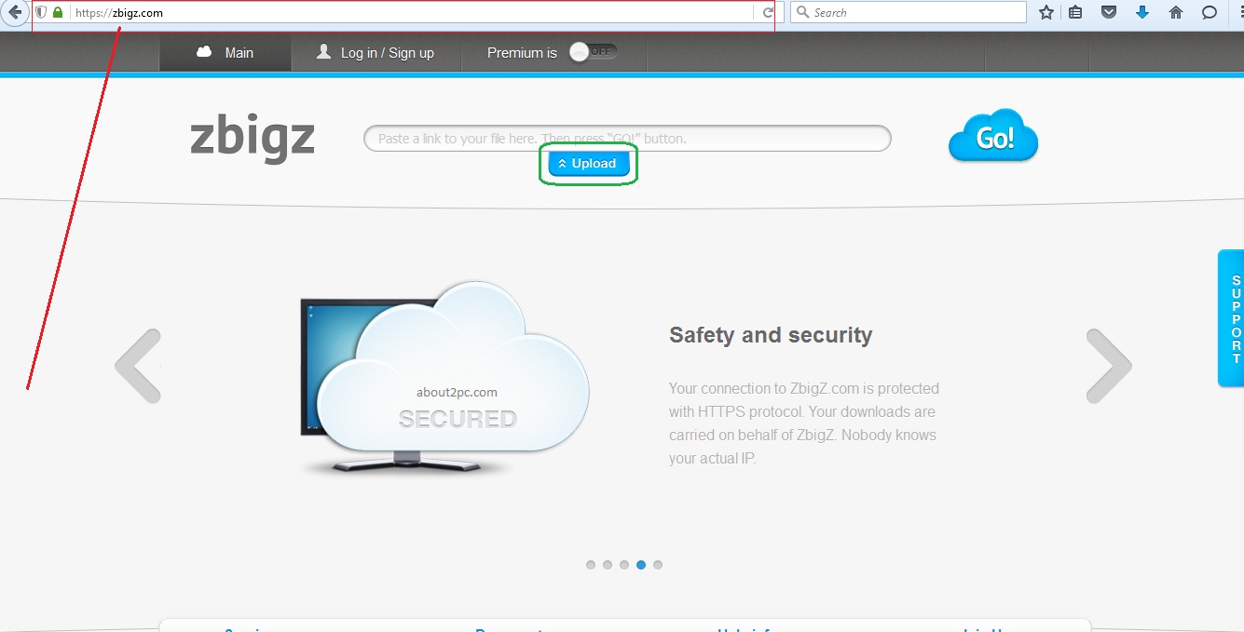Click the shield tracking protection icon

tap(41, 13)
